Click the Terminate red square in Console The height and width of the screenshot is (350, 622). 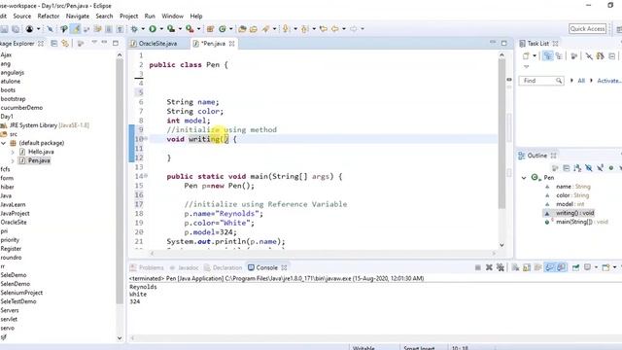tap(478, 268)
